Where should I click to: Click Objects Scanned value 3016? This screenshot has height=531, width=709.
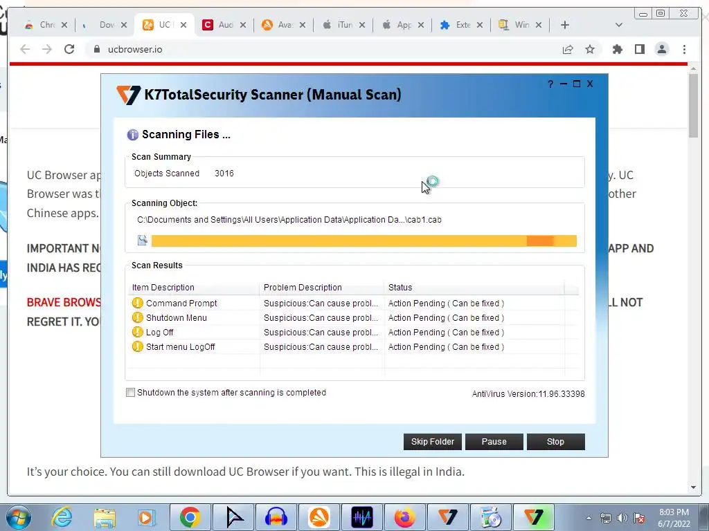(224, 174)
